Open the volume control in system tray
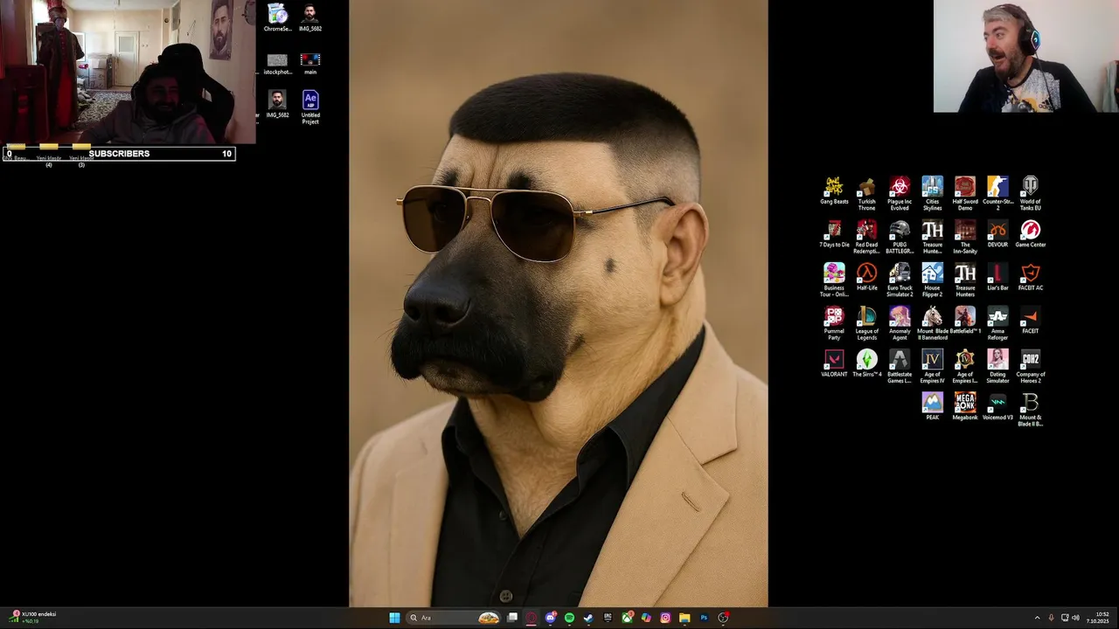The image size is (1119, 629). [1075, 618]
